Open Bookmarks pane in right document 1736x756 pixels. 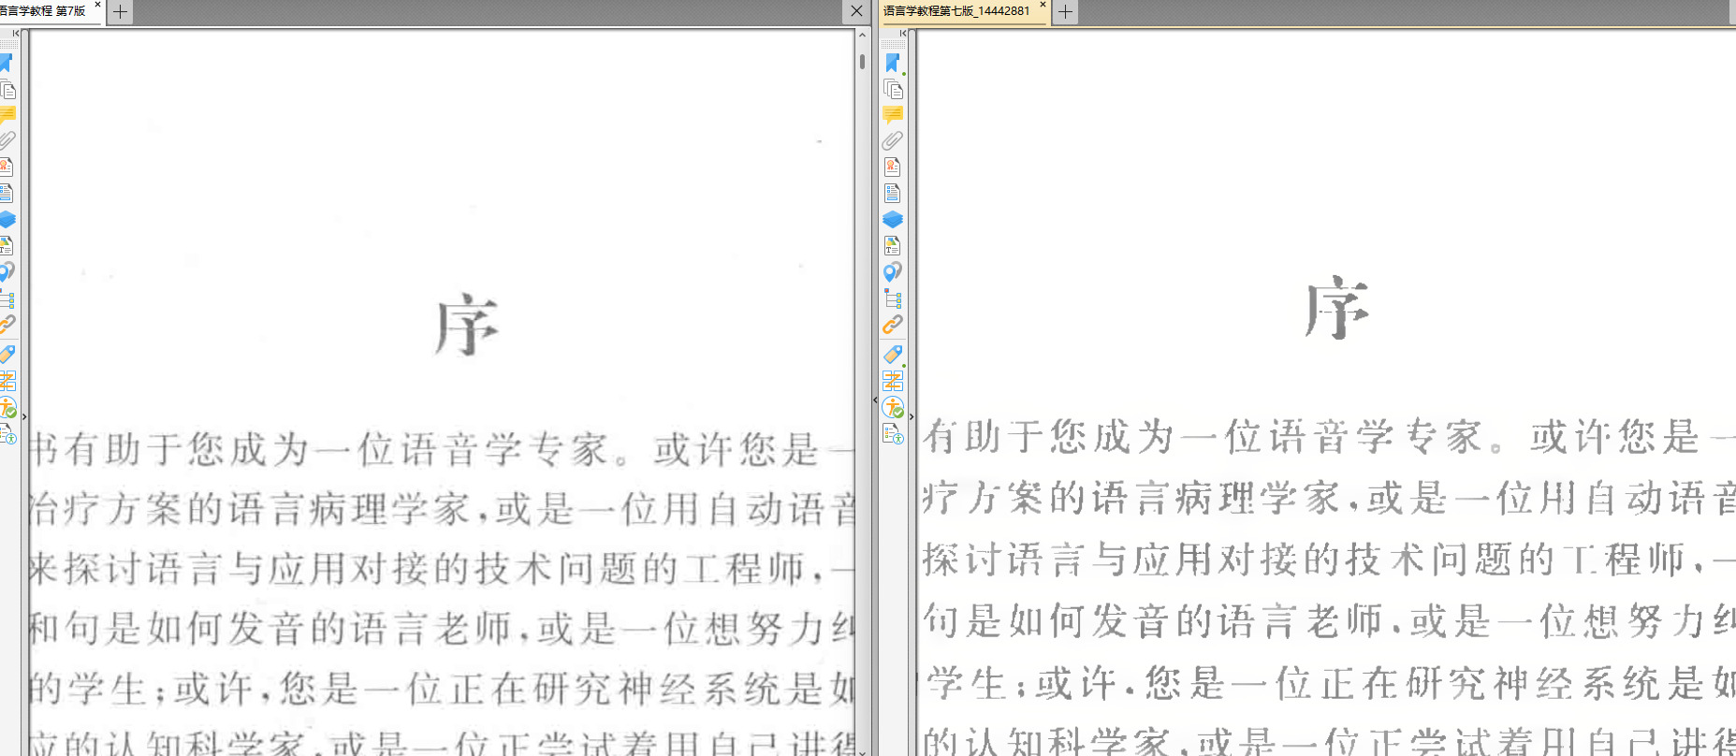(x=893, y=63)
